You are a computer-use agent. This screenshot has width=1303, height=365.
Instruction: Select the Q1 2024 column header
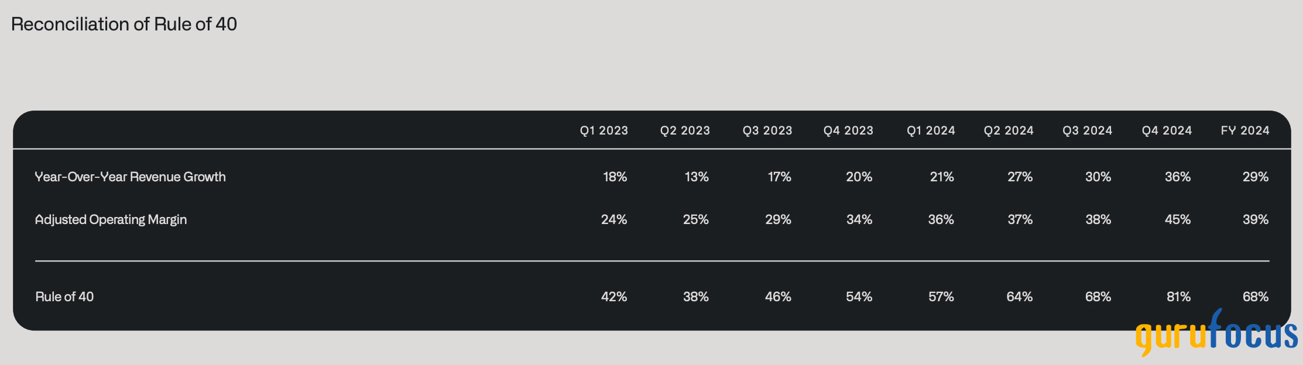[931, 130]
